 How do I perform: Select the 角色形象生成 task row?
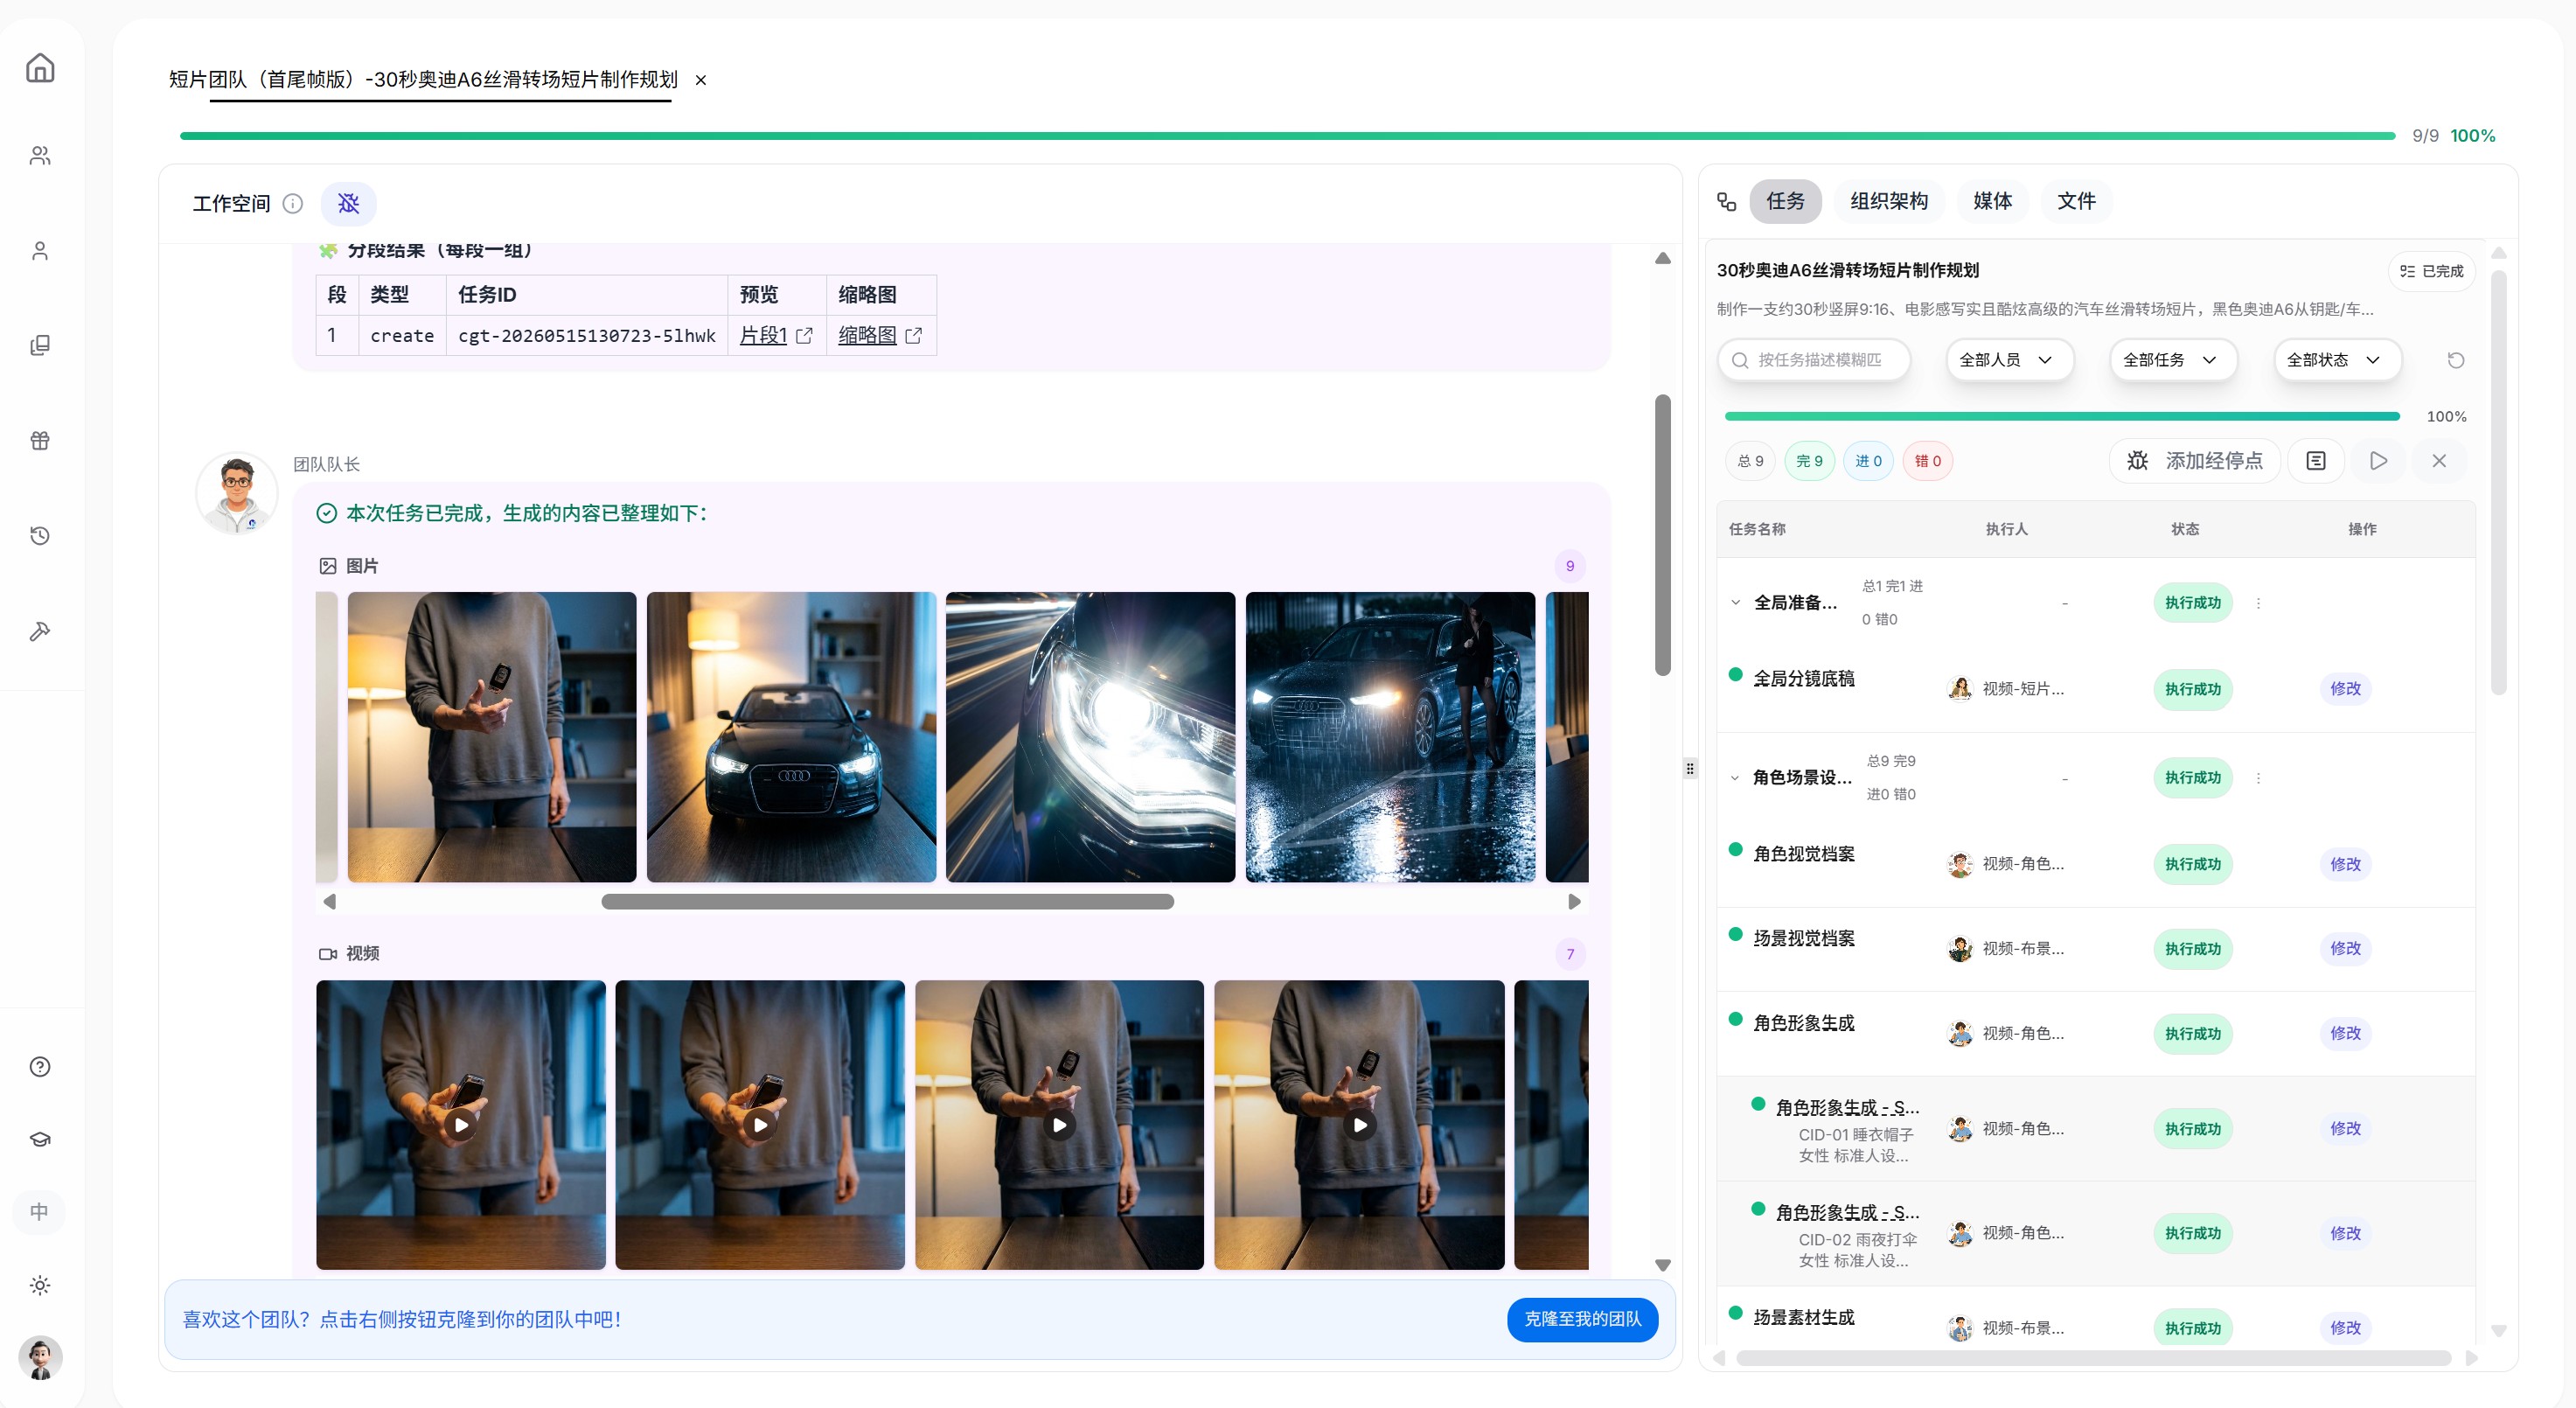(2096, 1034)
